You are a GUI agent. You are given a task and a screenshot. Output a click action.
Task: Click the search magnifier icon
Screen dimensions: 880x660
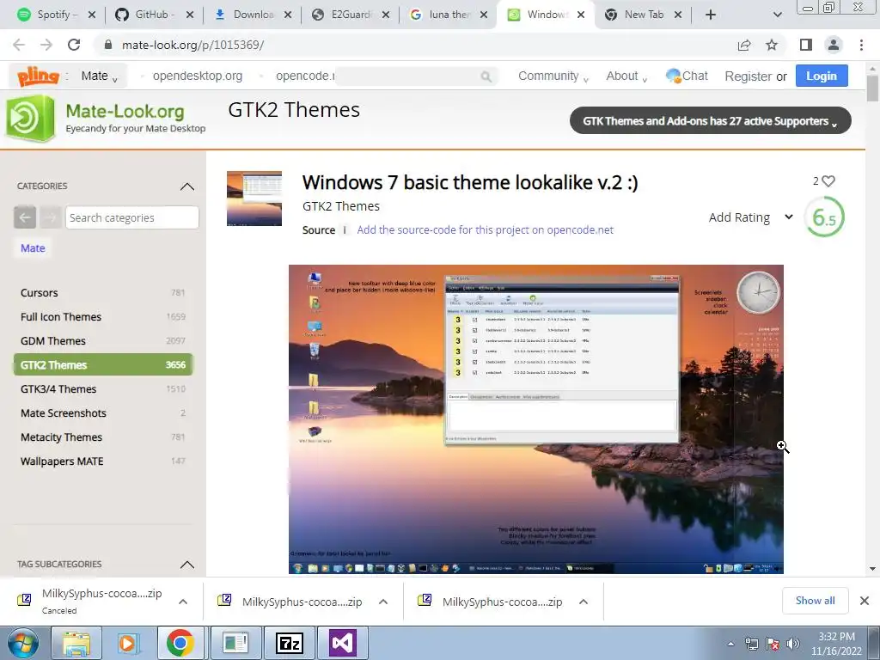pos(486,76)
